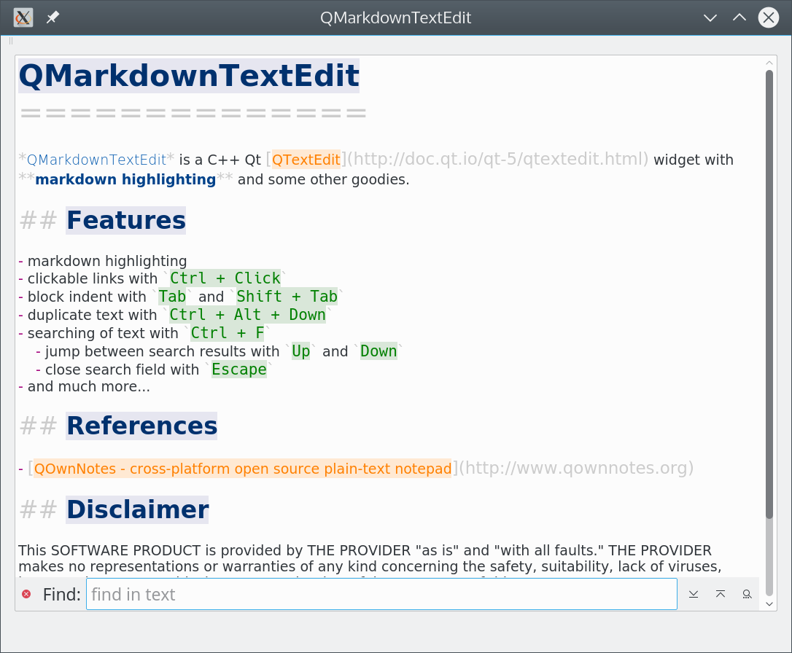
Task: Click the 'Shift + Tab' code snippet
Action: click(287, 296)
